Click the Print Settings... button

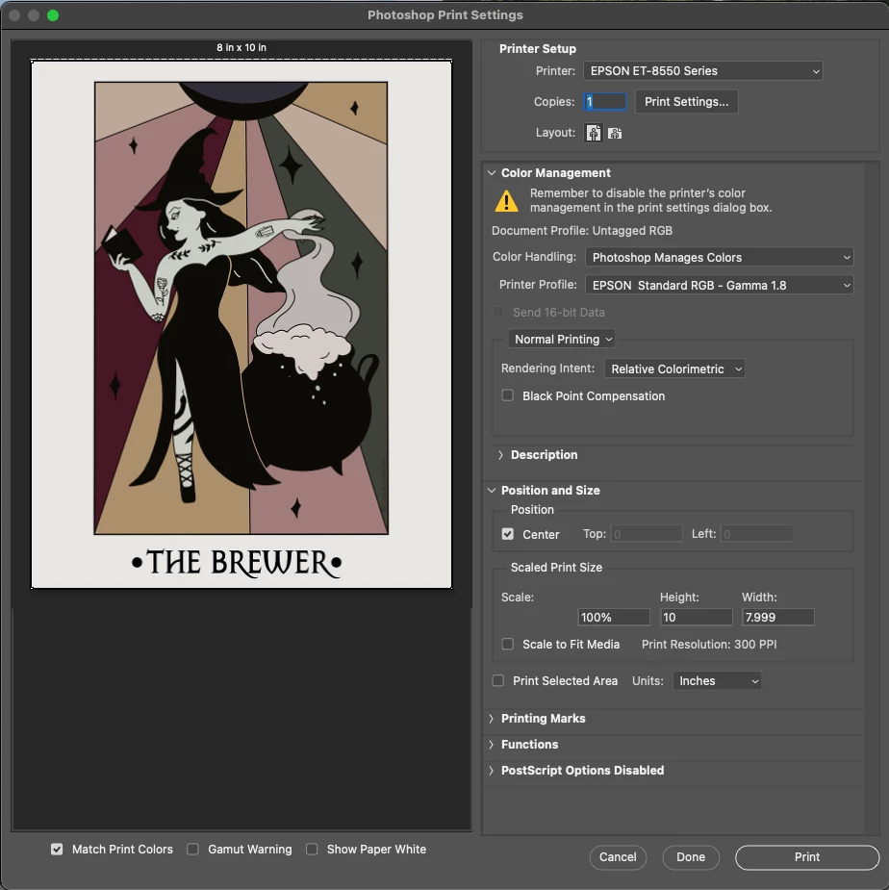tap(686, 102)
